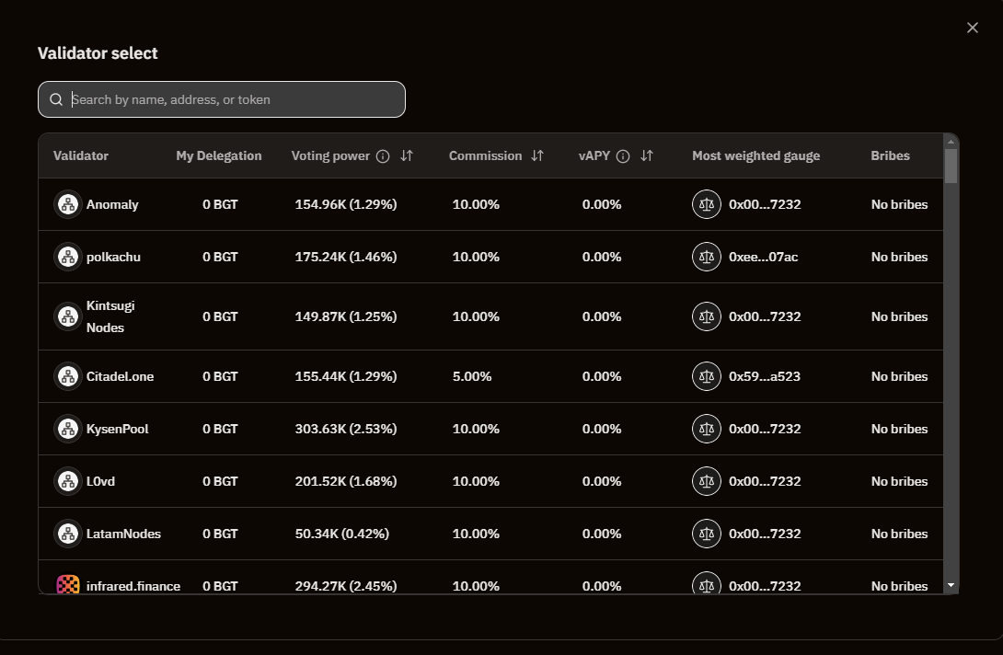The image size is (1003, 655).
Task: Click the gauge scale icon in polkachu row
Action: point(706,258)
